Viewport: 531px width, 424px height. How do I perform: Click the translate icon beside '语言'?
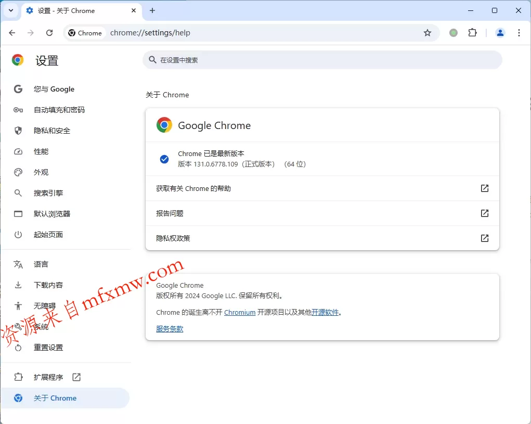coord(18,264)
